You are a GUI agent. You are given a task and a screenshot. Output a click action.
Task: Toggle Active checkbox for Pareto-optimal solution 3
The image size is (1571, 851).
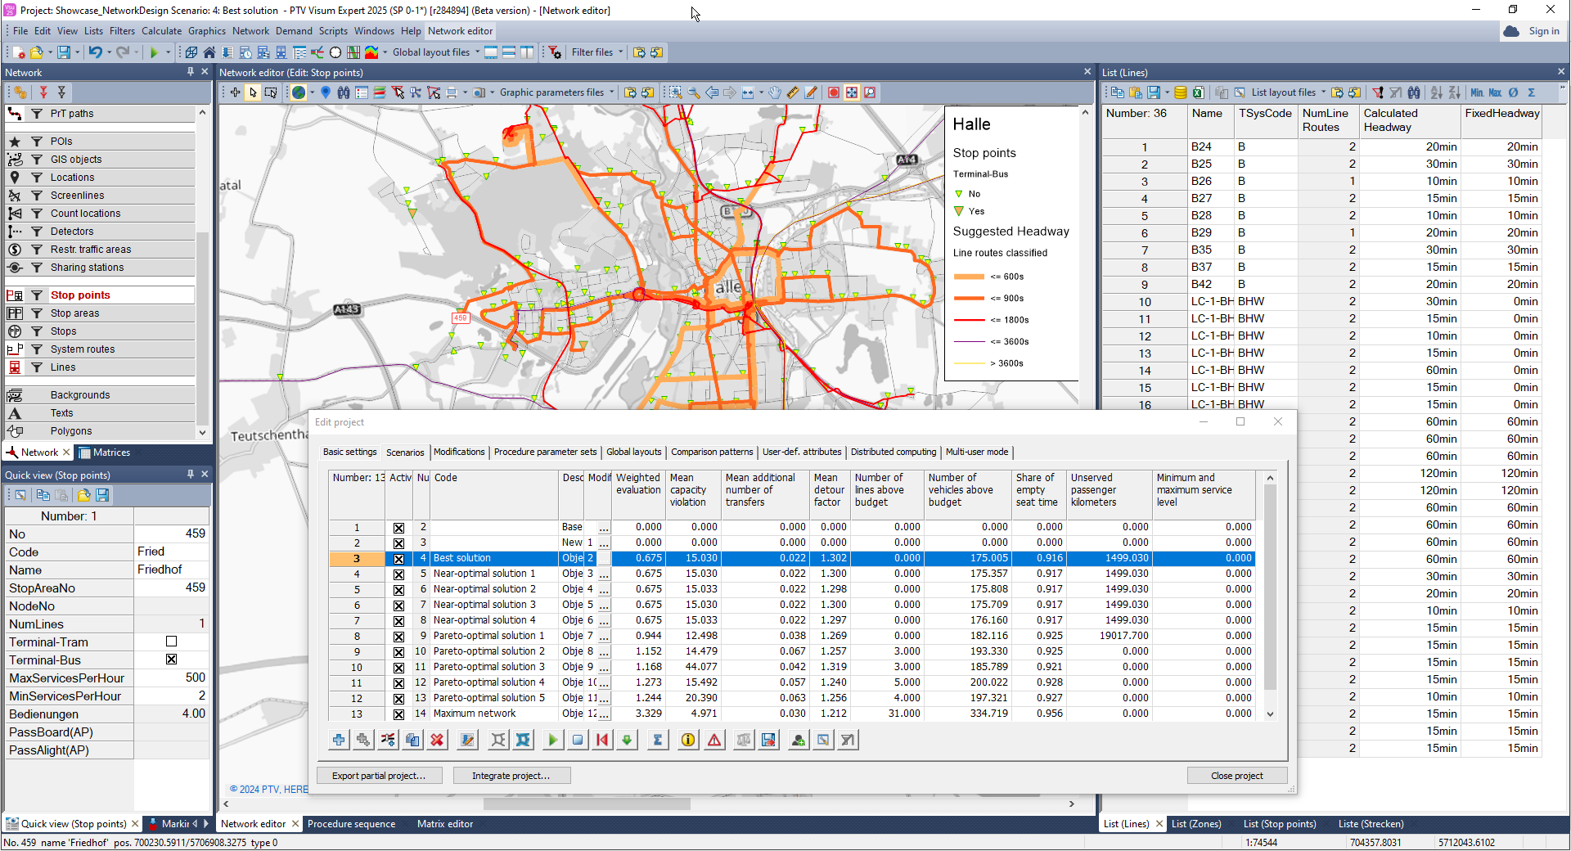(x=398, y=668)
